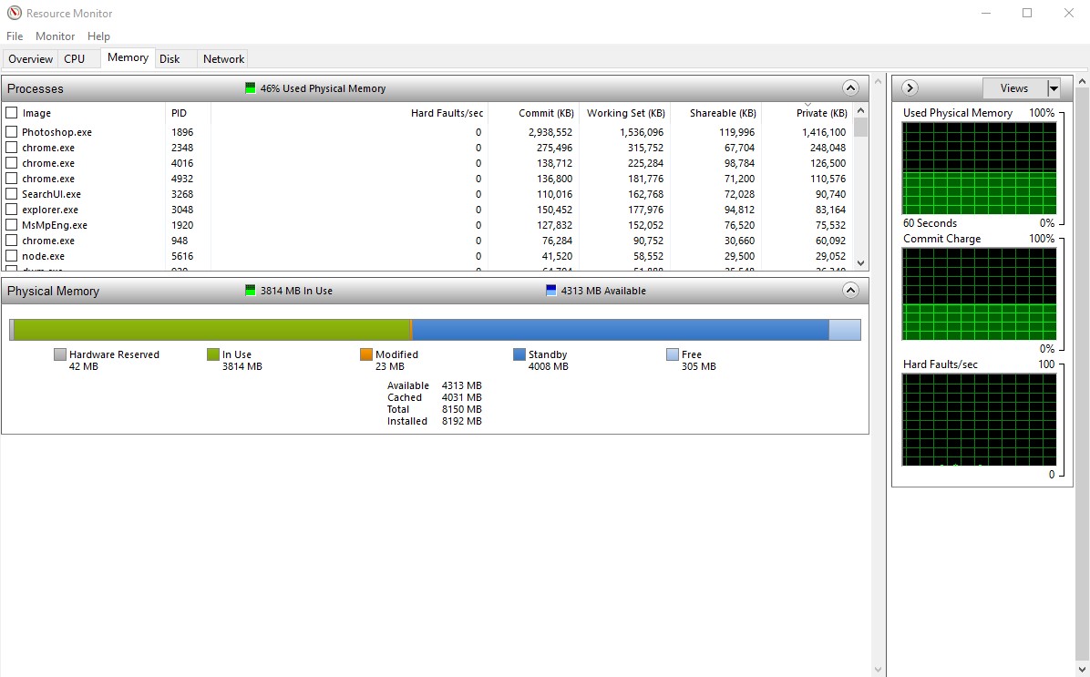Image resolution: width=1090 pixels, height=677 pixels.
Task: Check the explorer.exe process checkbox
Action: tap(12, 209)
